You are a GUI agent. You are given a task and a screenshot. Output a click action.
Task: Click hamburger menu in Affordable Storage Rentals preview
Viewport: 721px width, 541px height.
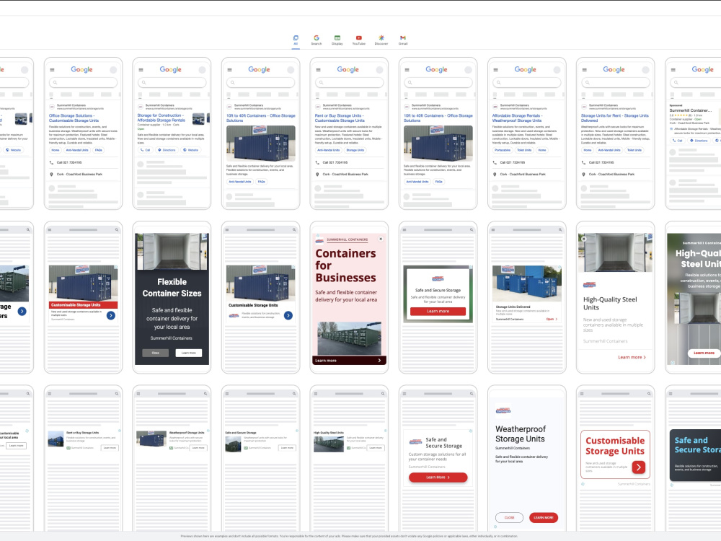[496, 70]
